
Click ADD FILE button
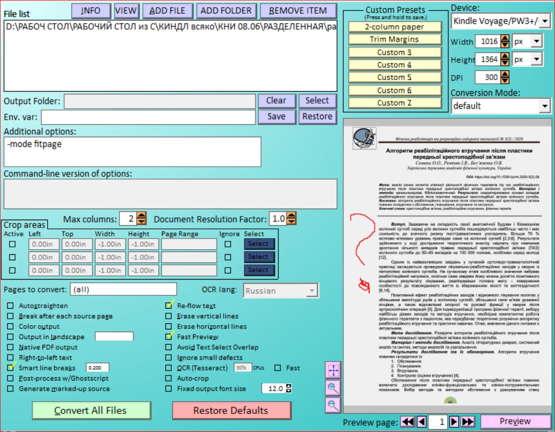[x=168, y=11]
